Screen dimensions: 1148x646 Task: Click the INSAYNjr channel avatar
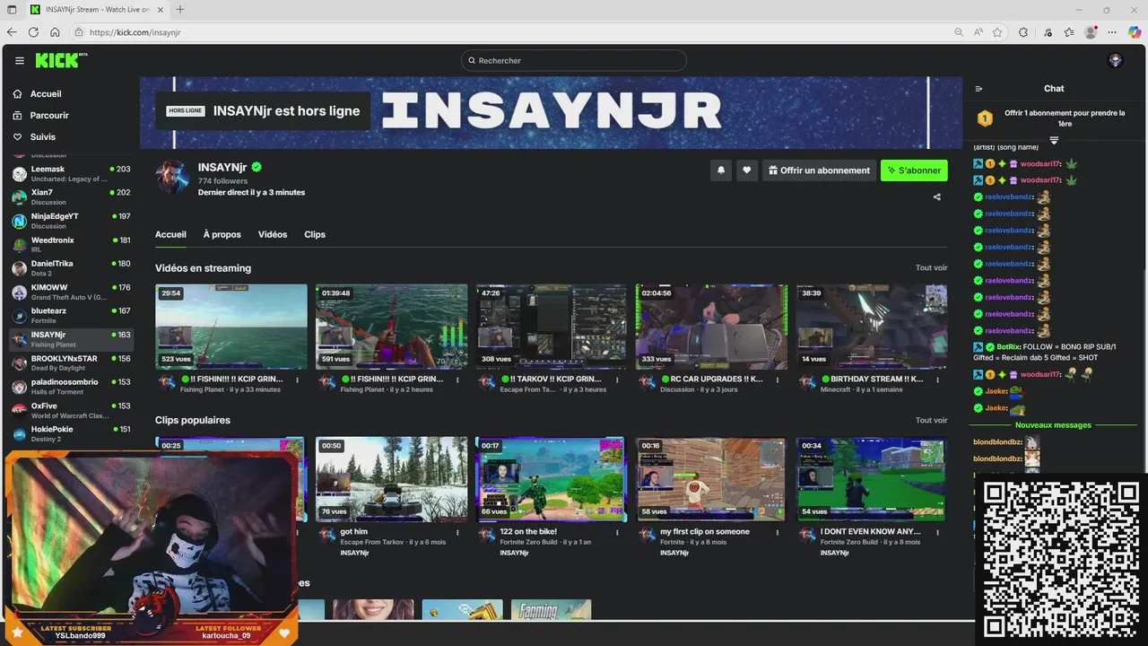point(172,178)
